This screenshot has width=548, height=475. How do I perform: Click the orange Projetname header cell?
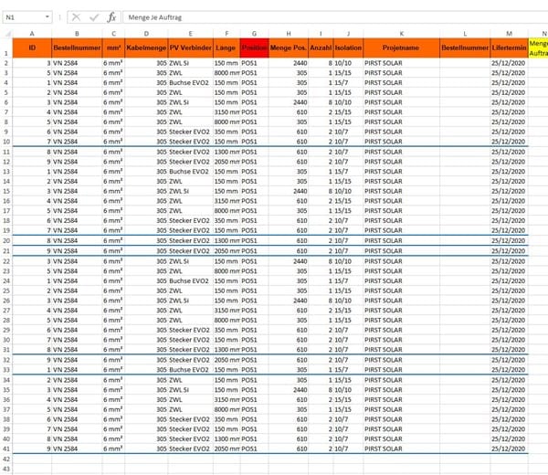point(401,46)
